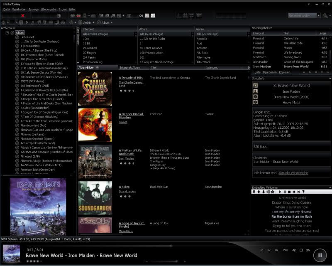Open the Archiv breadcrumb dropdown arrow
This screenshot has height=266, width=332.
coord(93,22)
